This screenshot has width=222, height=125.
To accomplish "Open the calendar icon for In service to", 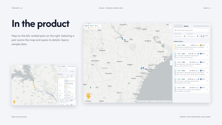I will (x=197, y=36).
